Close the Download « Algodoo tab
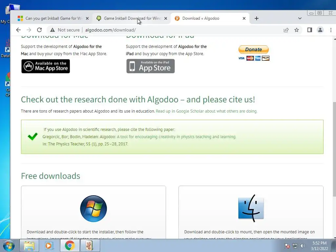The width and height of the screenshot is (336, 252). pos(244,18)
